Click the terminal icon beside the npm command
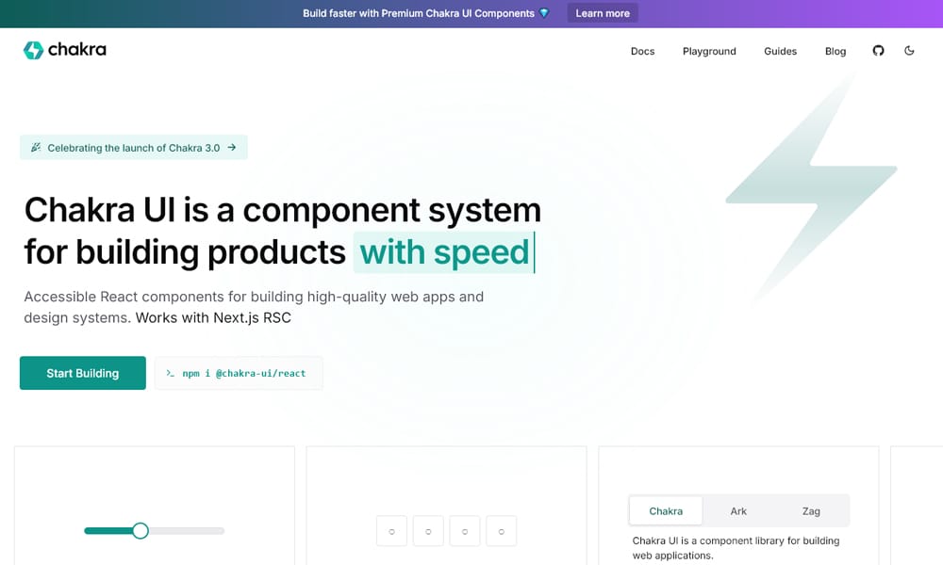Image resolution: width=943 pixels, height=565 pixels. tap(170, 373)
